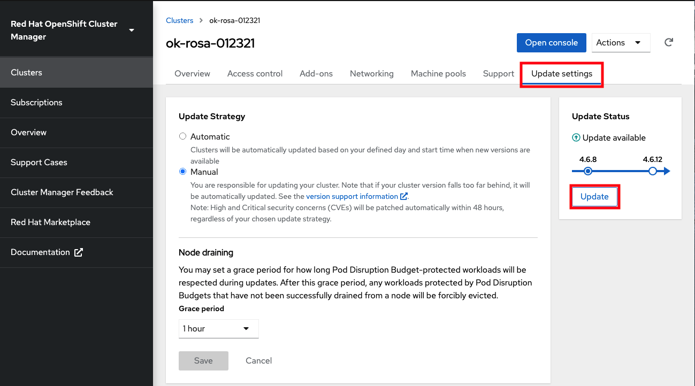Image resolution: width=695 pixels, height=386 pixels.
Task: Select the Automatic update strategy
Action: pyautogui.click(x=183, y=136)
